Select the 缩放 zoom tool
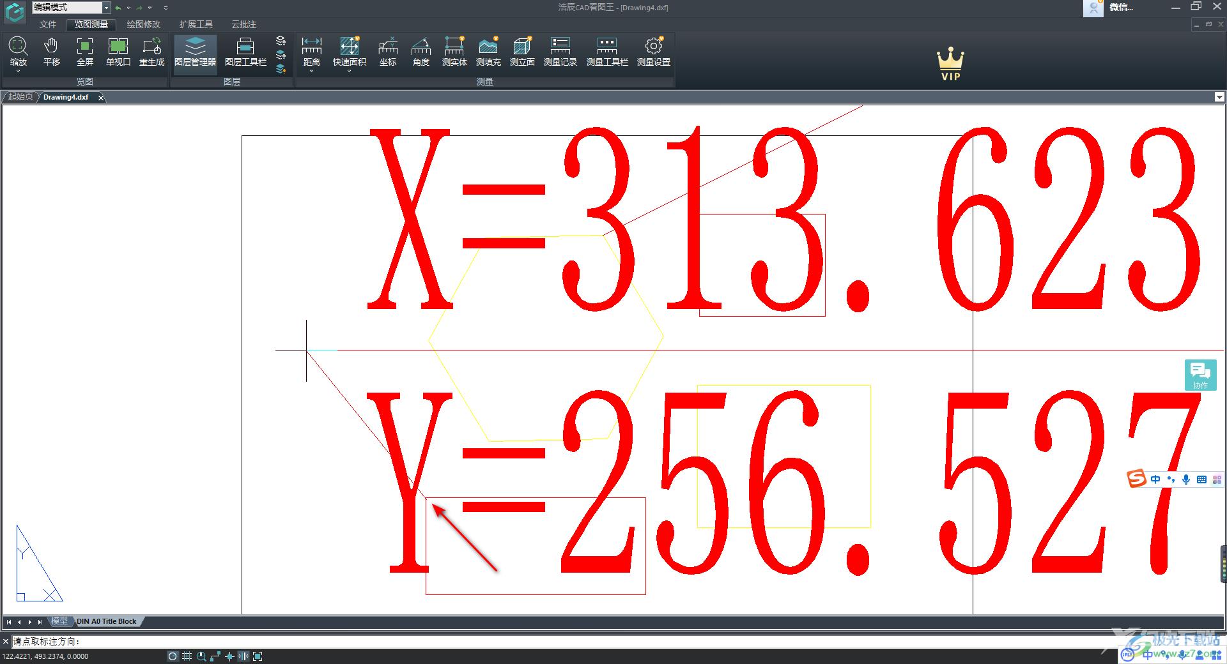This screenshot has width=1227, height=664. (x=18, y=51)
